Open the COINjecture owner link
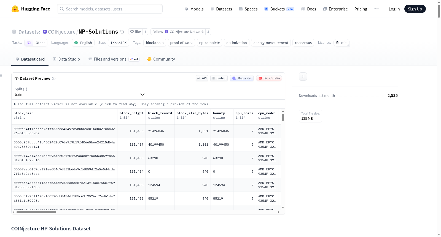This screenshot has height=237, width=441. [62, 32]
